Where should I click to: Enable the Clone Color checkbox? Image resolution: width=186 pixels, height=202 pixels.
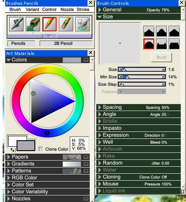(x=41, y=149)
